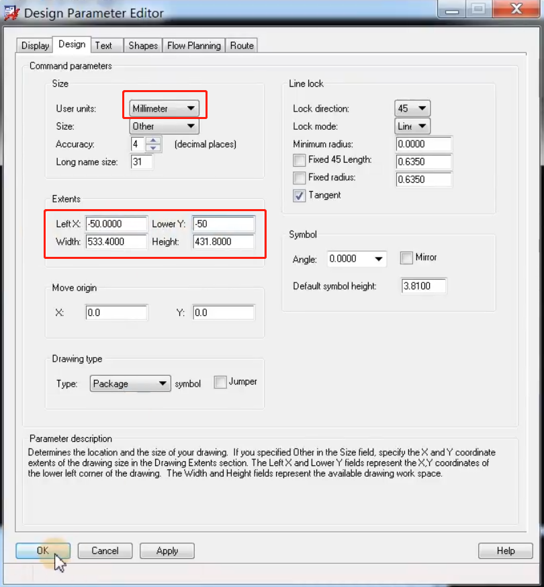Viewport: 544px width, 587px height.
Task: Switch to the Display tab
Action: click(35, 46)
